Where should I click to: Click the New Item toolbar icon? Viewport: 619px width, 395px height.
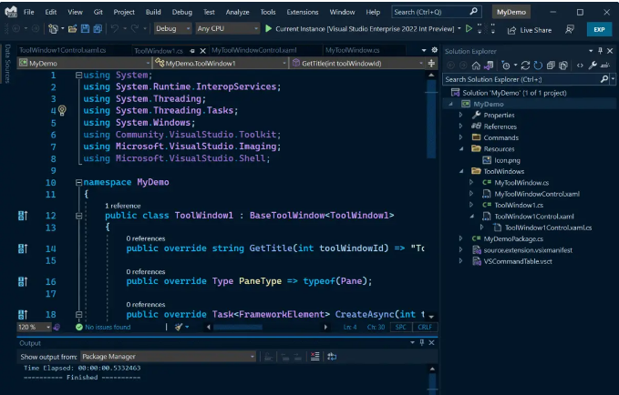coord(53,29)
